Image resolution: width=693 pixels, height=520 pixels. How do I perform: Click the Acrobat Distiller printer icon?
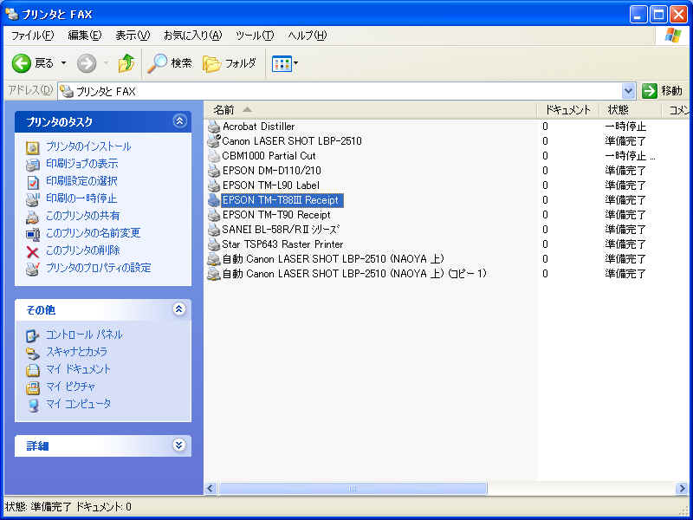click(x=214, y=127)
